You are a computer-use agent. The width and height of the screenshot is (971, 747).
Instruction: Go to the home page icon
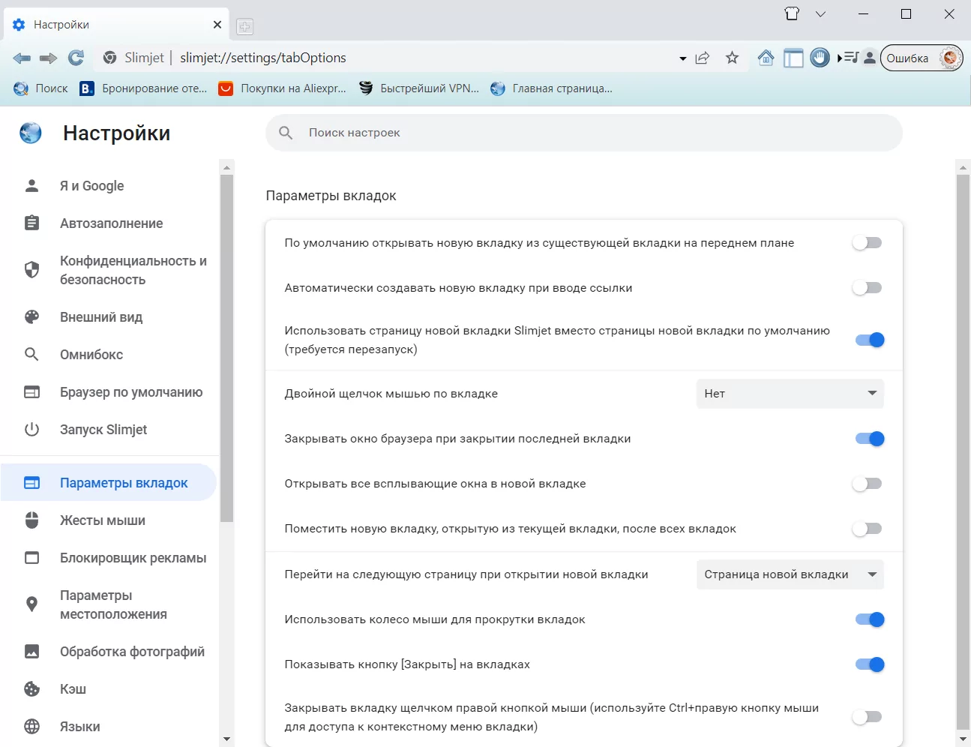766,58
